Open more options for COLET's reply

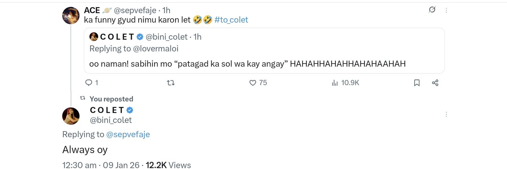pos(446,115)
